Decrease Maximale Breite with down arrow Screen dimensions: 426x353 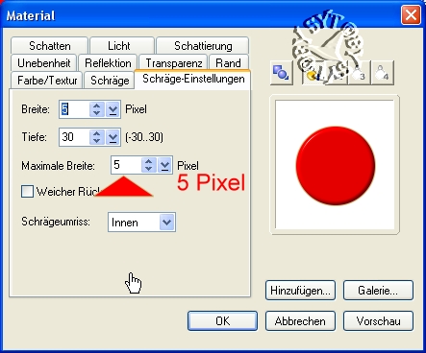pos(148,169)
